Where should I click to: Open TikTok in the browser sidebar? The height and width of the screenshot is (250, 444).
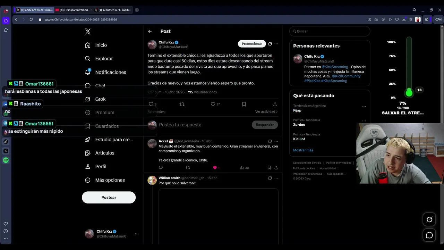click(6, 141)
